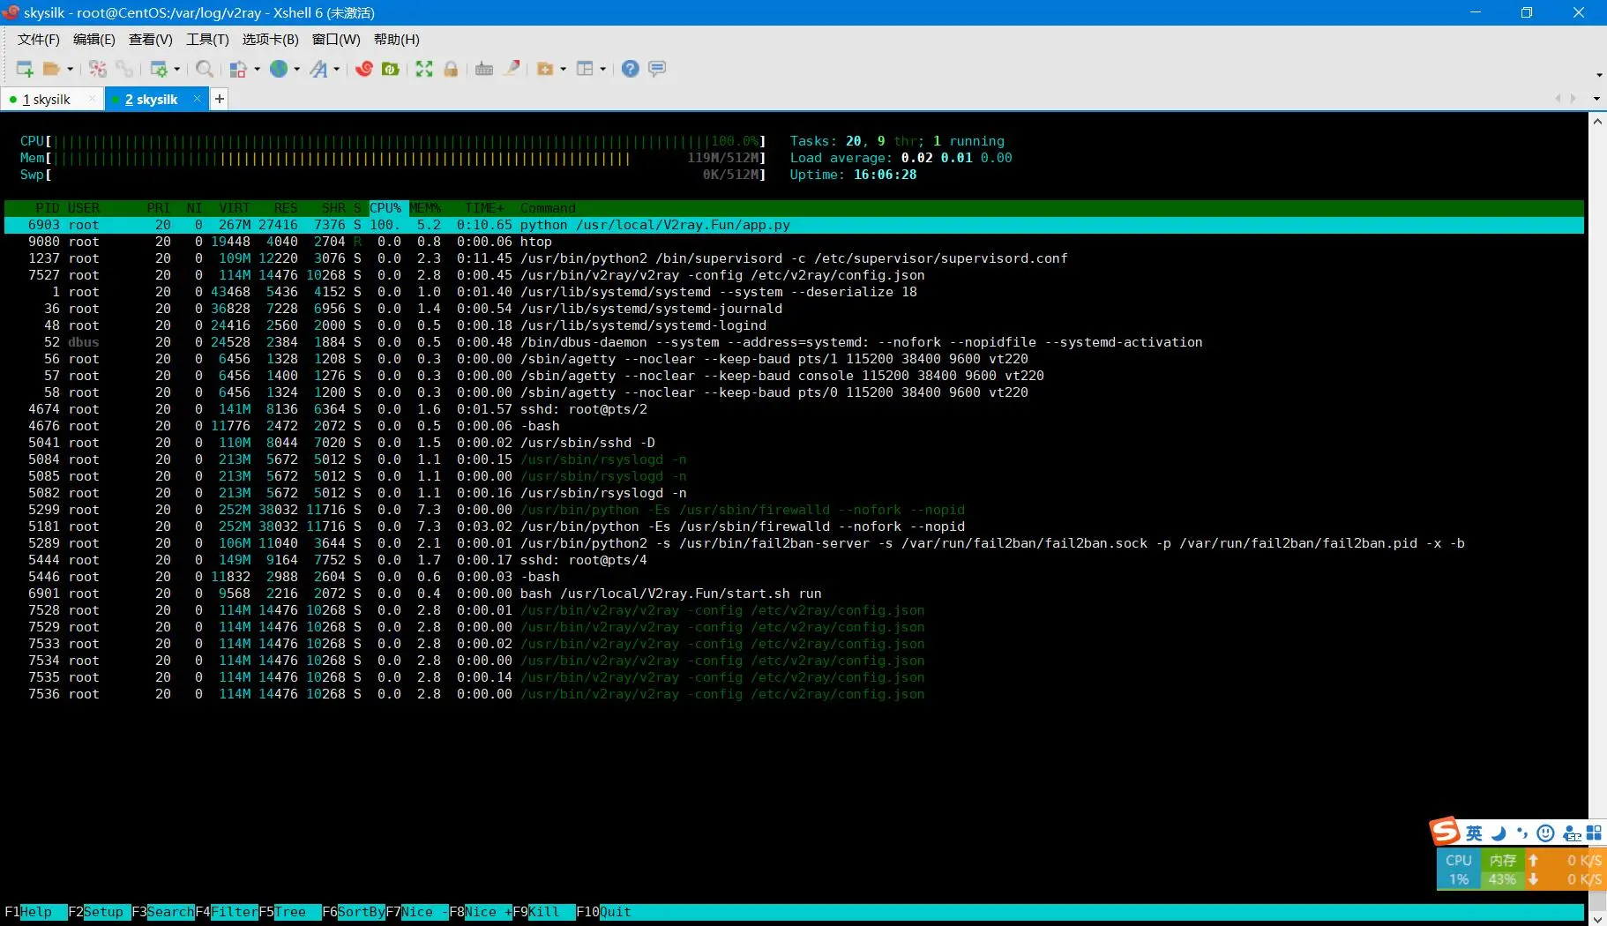The width and height of the screenshot is (1607, 926).
Task: Close the '2 skysilk' tab
Action: click(x=197, y=99)
